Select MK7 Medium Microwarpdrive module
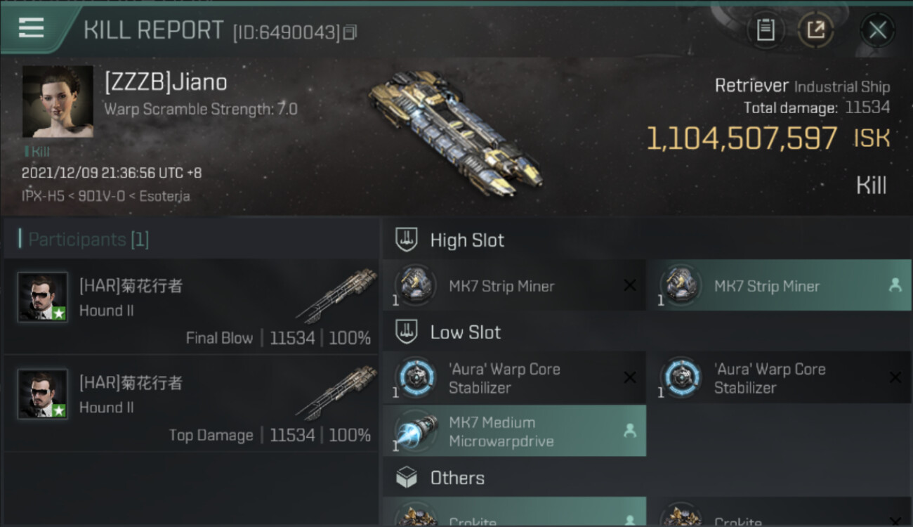Screen dimensions: 913x527 (x=514, y=431)
